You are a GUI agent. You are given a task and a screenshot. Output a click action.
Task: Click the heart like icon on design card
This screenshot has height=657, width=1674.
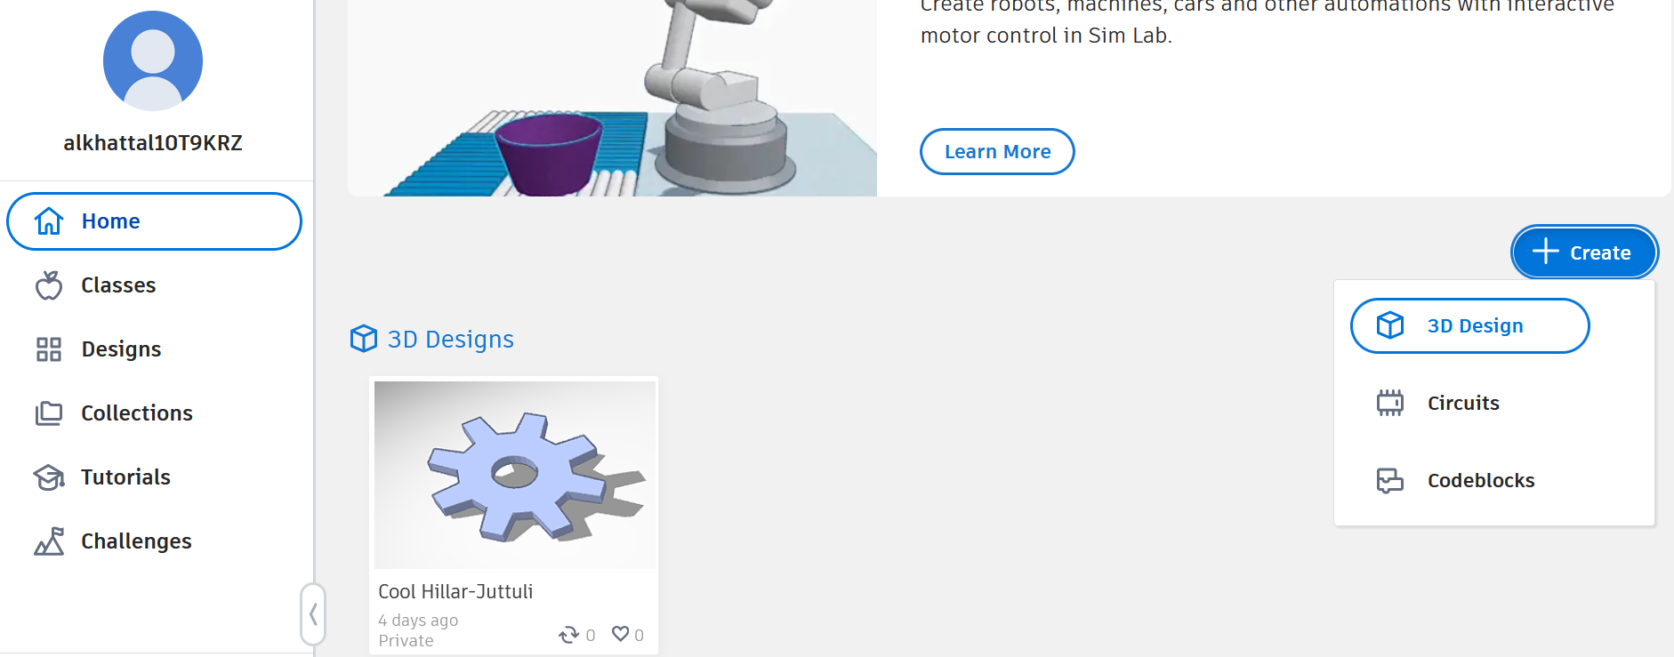621,634
